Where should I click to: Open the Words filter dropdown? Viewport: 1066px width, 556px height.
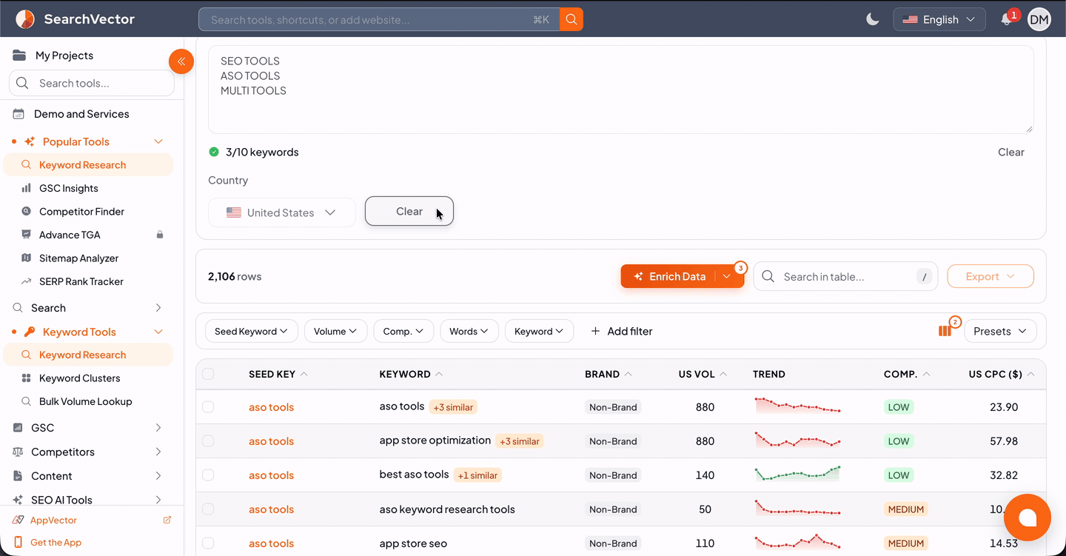click(469, 332)
